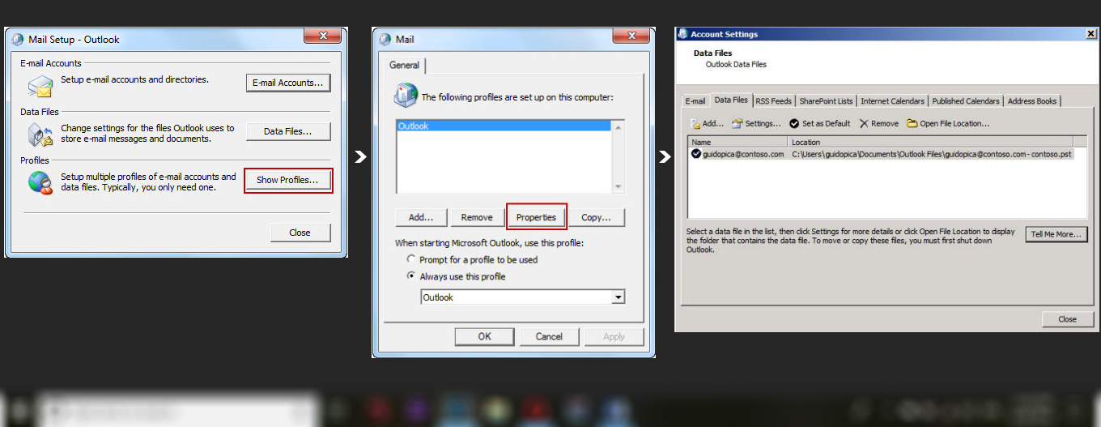Switch to E-mail tab in Account Settings
1101x427 pixels.
point(695,101)
